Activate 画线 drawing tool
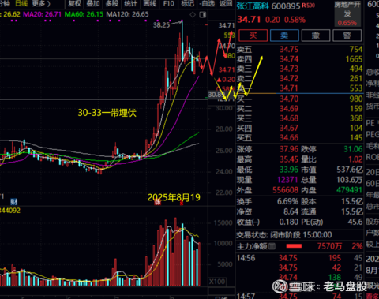Image resolution: width=379 pixels, height=299 pixels. pyautogui.click(x=150, y=3)
